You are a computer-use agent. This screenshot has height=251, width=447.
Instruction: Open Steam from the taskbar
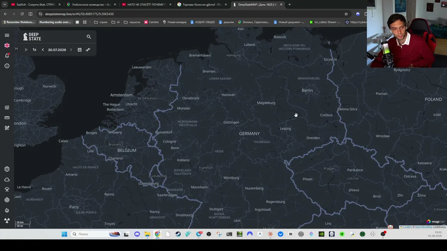coord(178,234)
